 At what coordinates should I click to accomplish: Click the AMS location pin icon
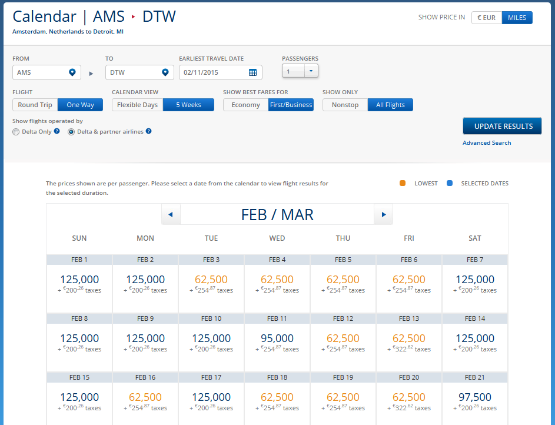click(x=72, y=72)
